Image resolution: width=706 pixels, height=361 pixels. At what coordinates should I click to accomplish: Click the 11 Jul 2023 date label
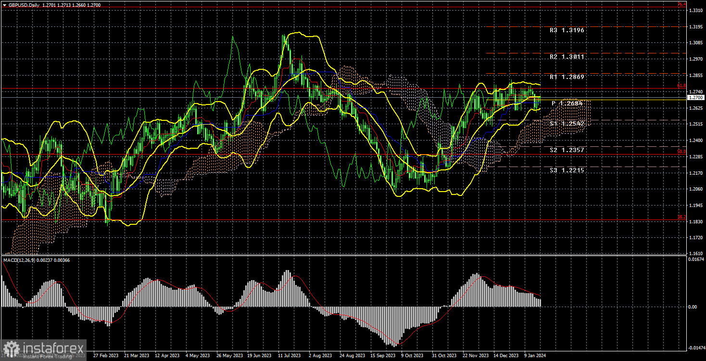[x=289, y=356]
